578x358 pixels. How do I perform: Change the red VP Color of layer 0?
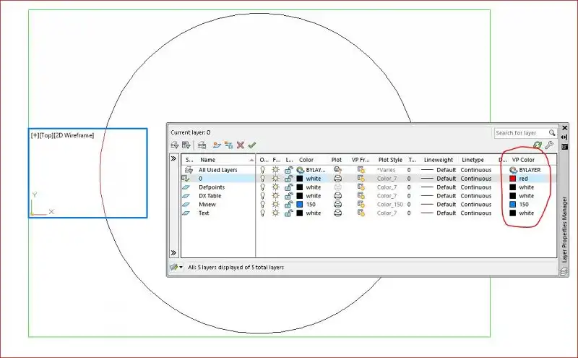coord(512,179)
